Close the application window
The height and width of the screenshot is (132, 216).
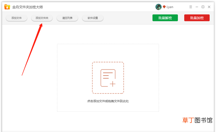[x=209, y=7]
